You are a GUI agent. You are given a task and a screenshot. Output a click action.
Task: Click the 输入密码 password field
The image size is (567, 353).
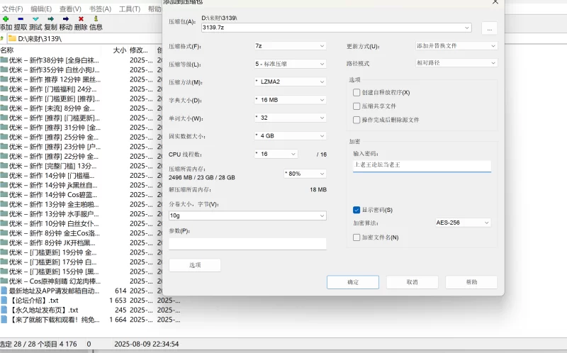[x=422, y=165]
